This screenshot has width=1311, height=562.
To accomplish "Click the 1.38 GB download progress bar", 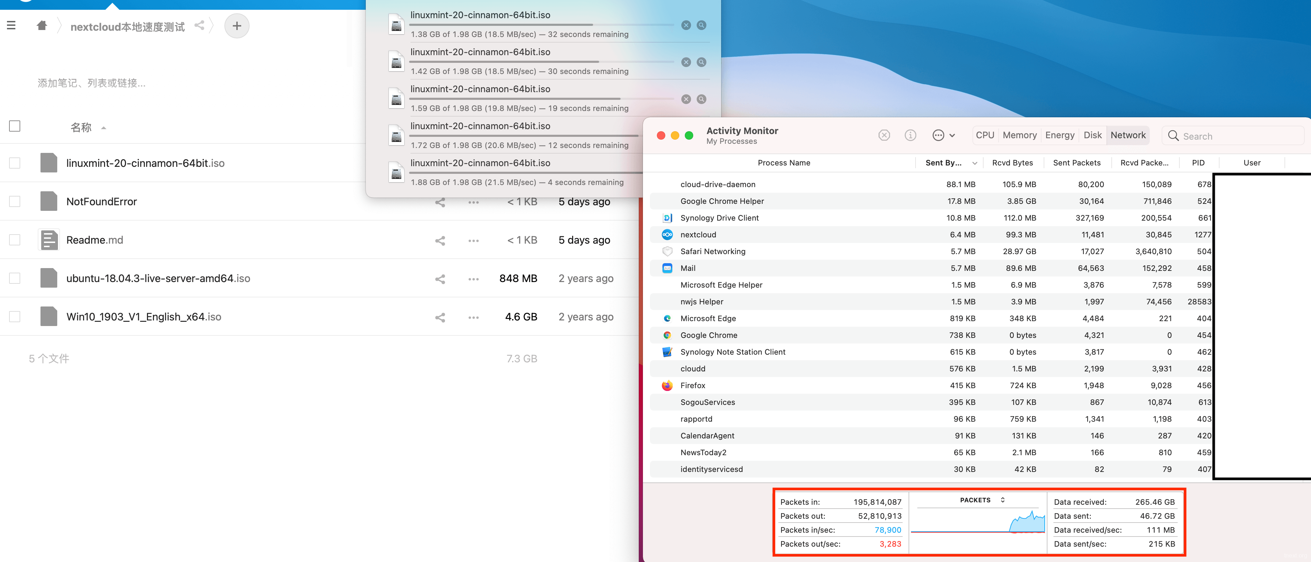I will (x=541, y=24).
